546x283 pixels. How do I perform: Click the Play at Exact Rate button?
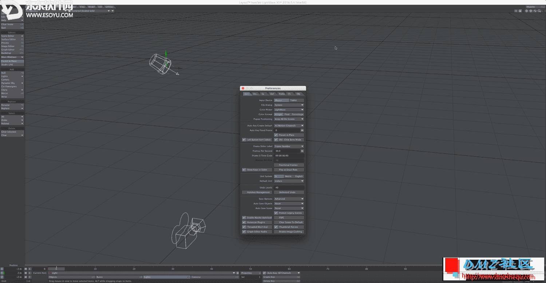(289, 170)
